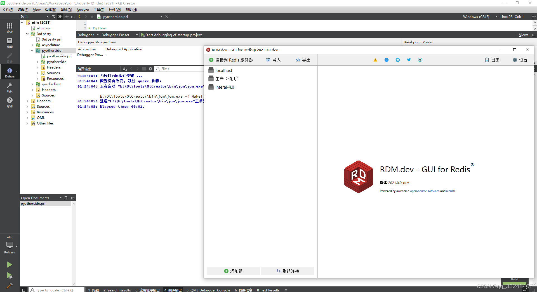Click the 添加组 add group button

[x=233, y=271]
